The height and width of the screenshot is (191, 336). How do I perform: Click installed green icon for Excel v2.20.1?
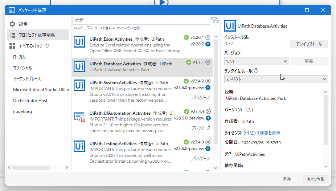(x=186, y=37)
